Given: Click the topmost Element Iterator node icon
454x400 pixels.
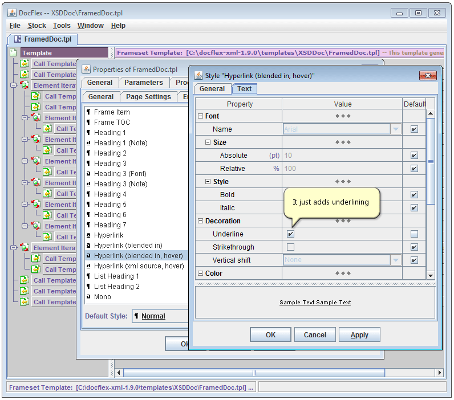Looking at the screenshot, I should (x=25, y=85).
